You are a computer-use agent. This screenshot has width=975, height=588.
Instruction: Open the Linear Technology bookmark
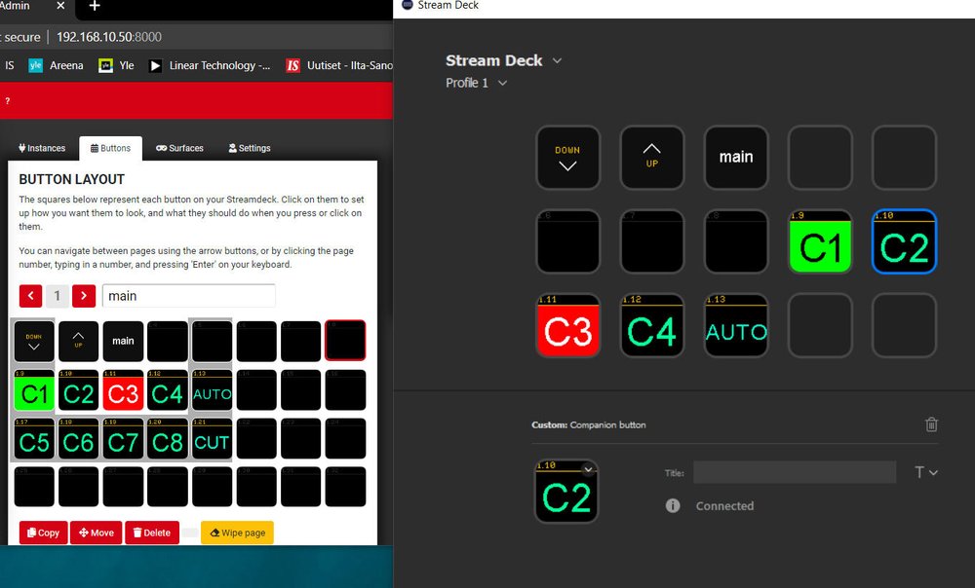[210, 65]
